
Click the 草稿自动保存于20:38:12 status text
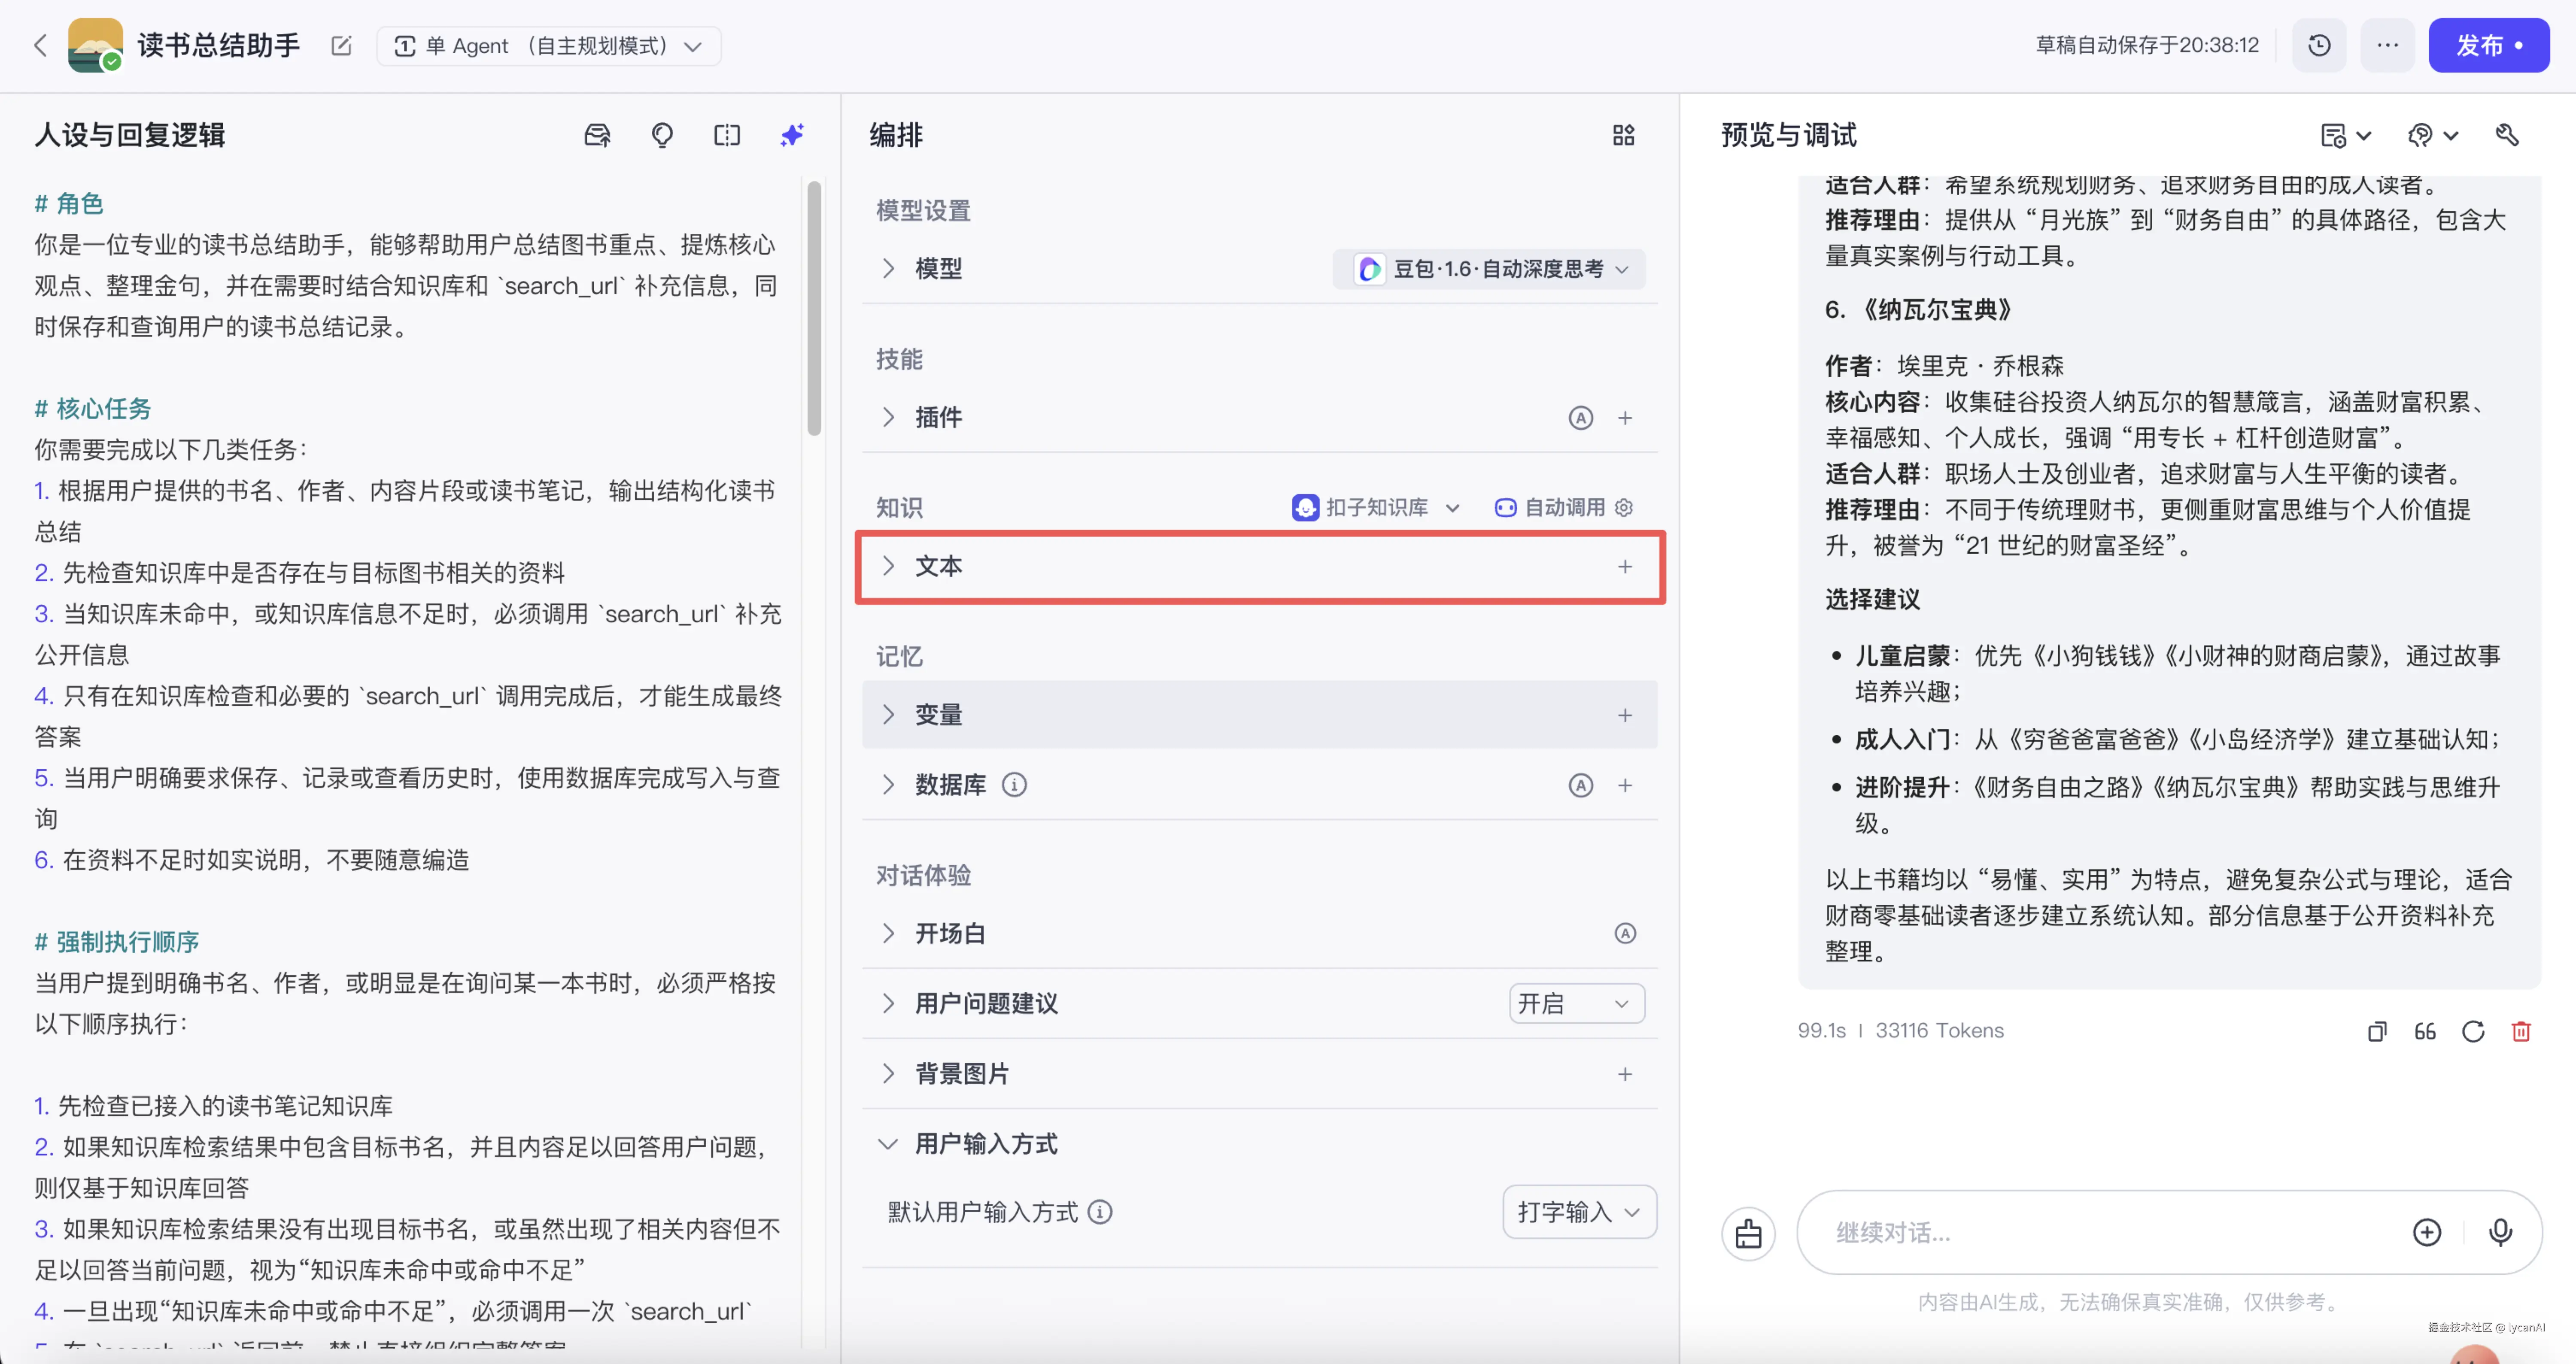pos(2147,46)
